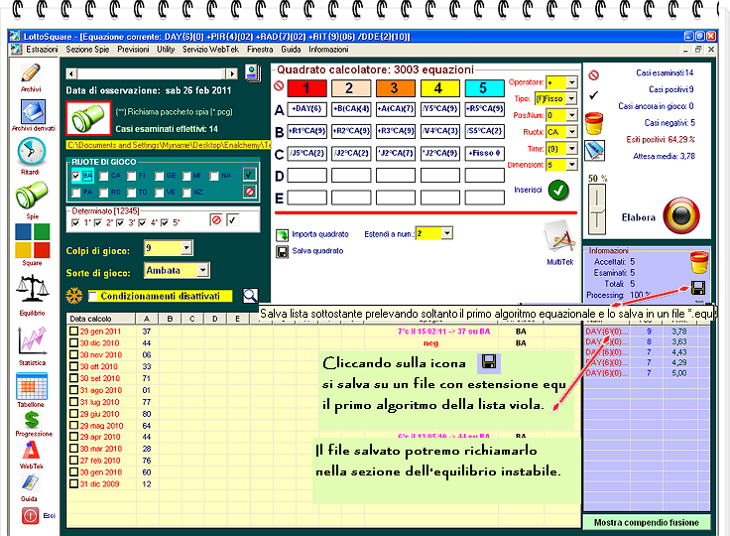Click the Richiama pacchetto spia flashlight
Screen dimensions: 730x536
point(88,118)
